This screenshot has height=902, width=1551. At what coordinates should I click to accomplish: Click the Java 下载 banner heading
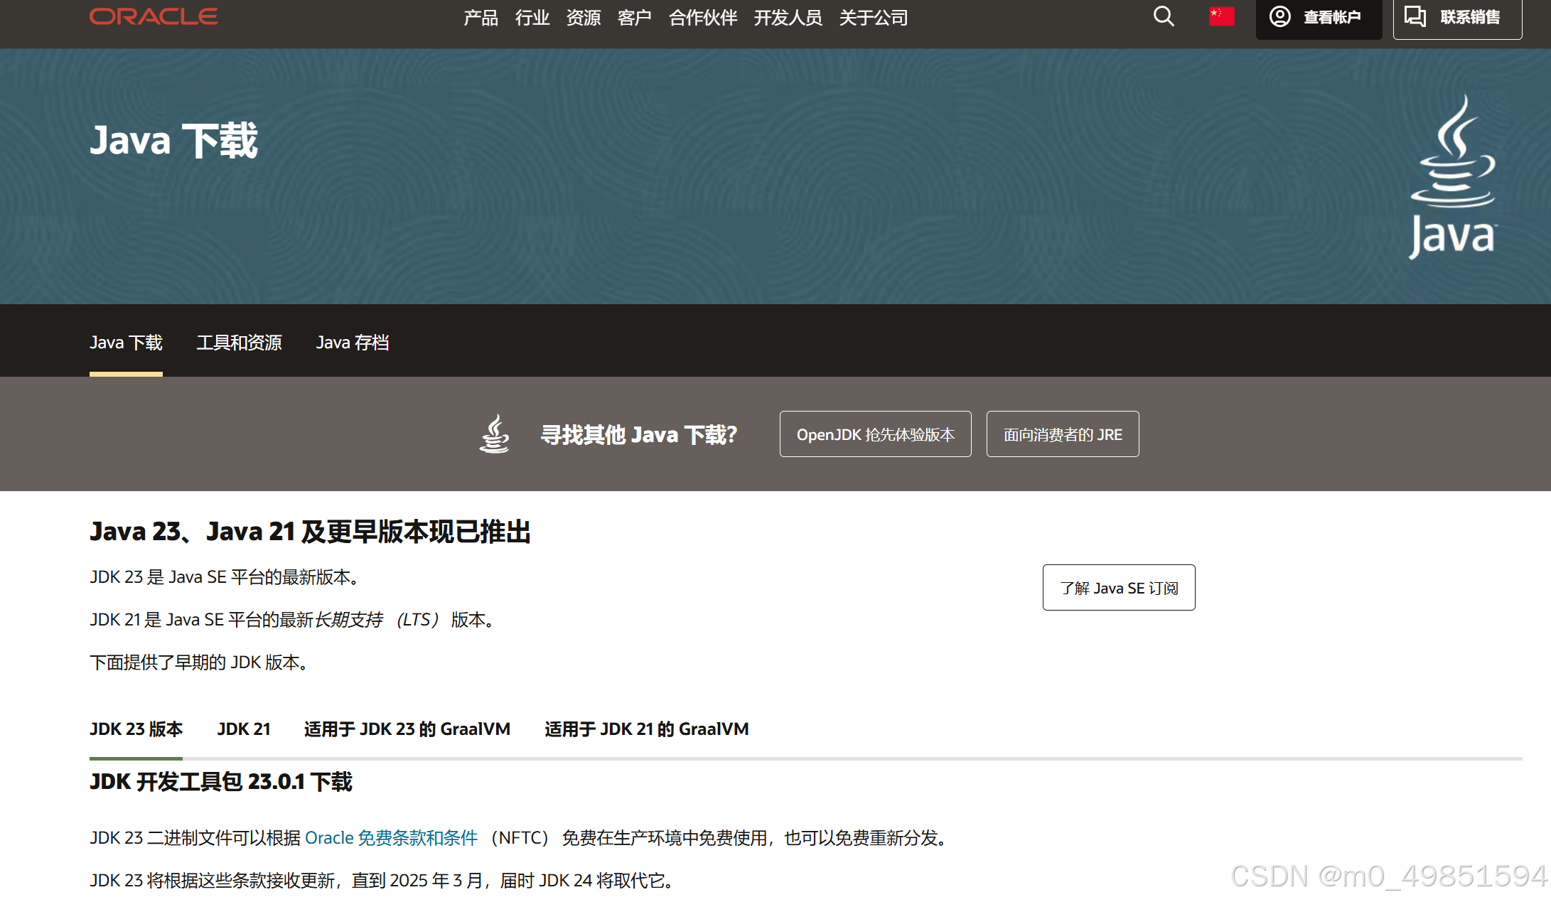(173, 140)
